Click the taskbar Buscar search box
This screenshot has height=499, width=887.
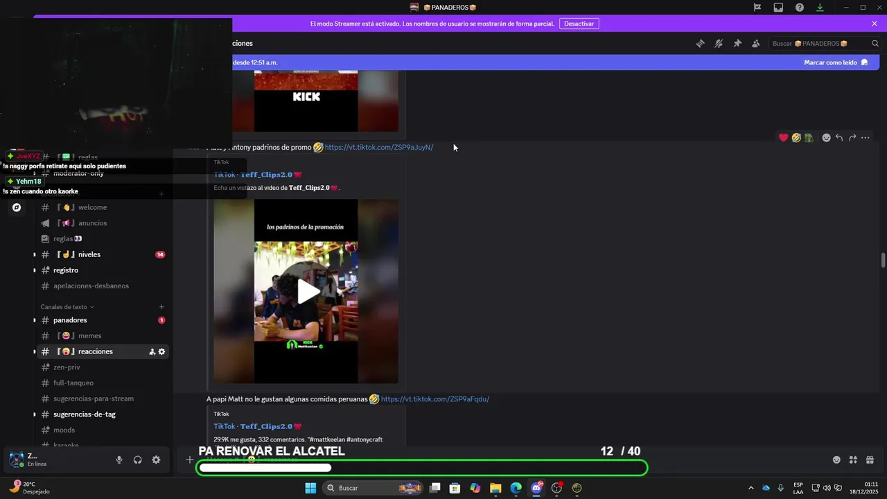(x=373, y=488)
